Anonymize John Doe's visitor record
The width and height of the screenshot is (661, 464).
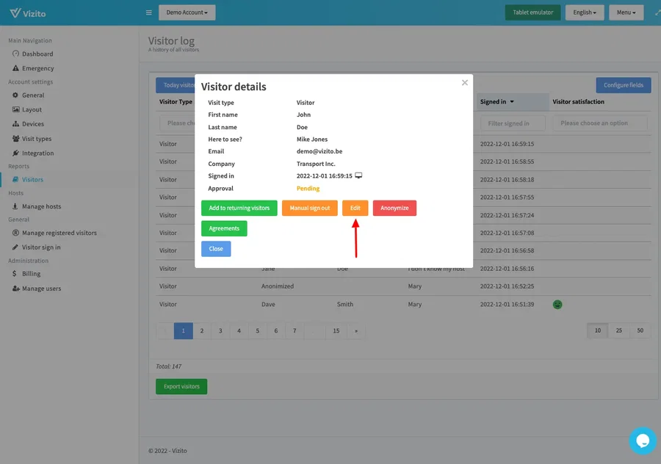click(x=394, y=208)
